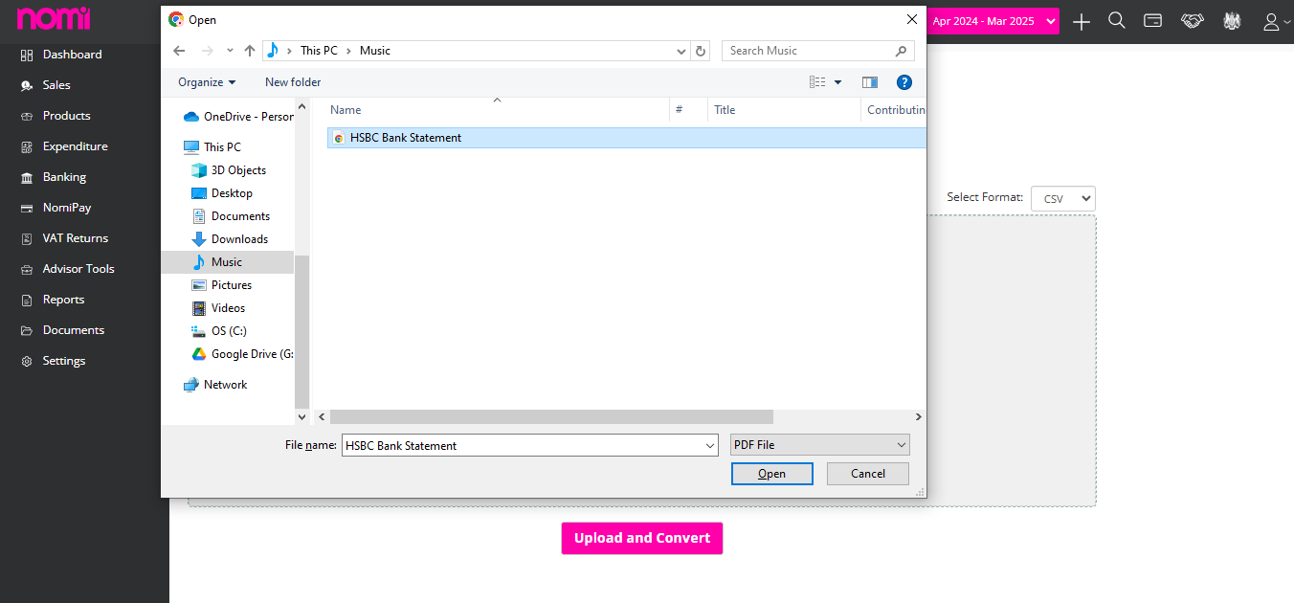Screen dimensions: 1294x603
Task: Select OS (C:) drive in navigation pane
Action: coord(219,331)
